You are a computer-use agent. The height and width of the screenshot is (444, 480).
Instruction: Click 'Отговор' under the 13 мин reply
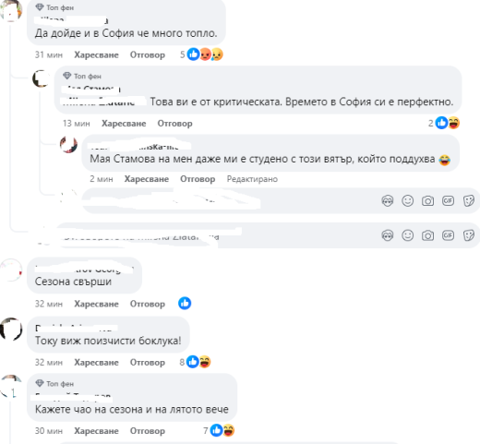[174, 124]
